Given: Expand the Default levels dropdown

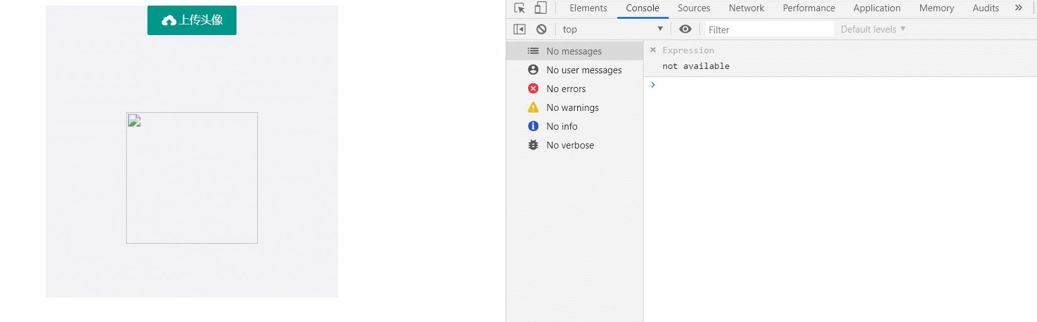Looking at the screenshot, I should click(x=873, y=29).
